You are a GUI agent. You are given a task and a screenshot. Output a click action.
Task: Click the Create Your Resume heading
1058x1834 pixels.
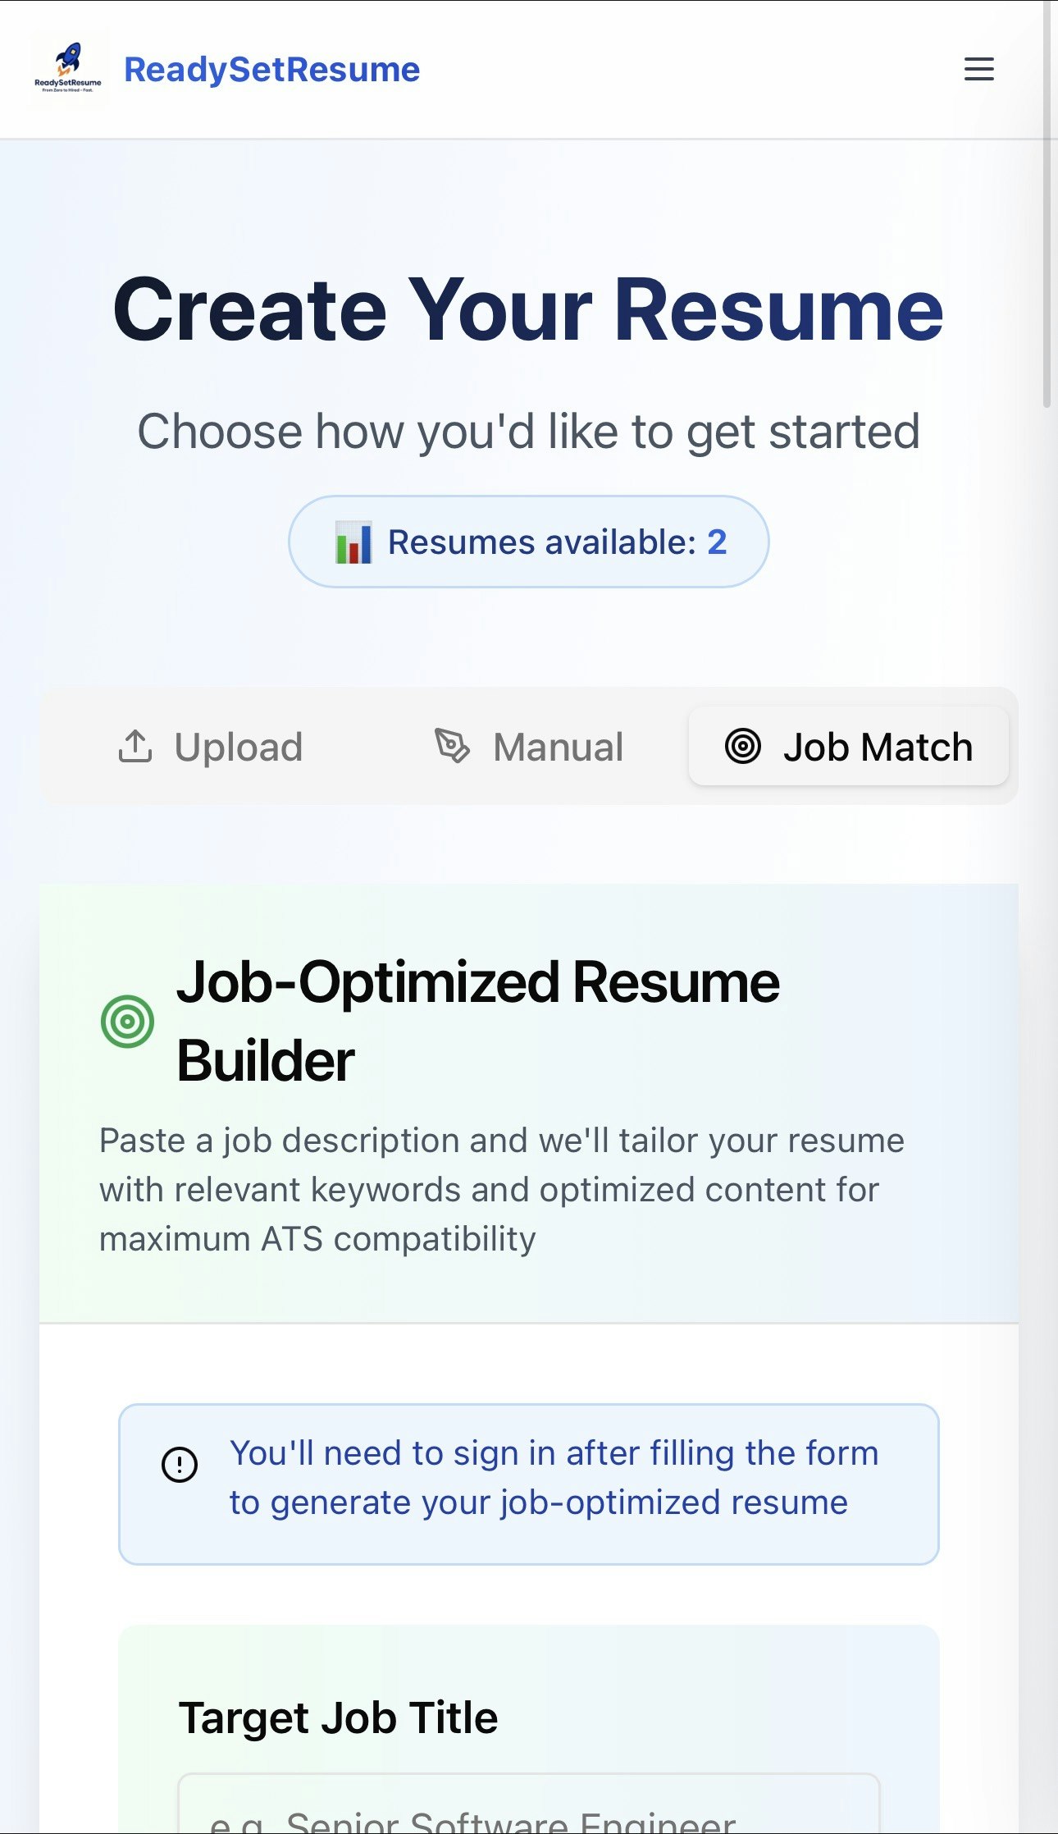[x=529, y=309]
